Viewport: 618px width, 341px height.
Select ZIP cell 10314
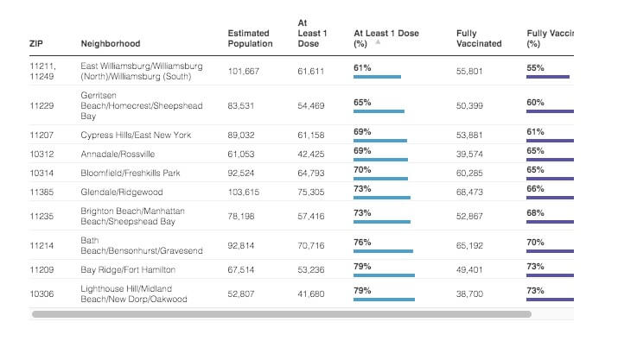41,173
